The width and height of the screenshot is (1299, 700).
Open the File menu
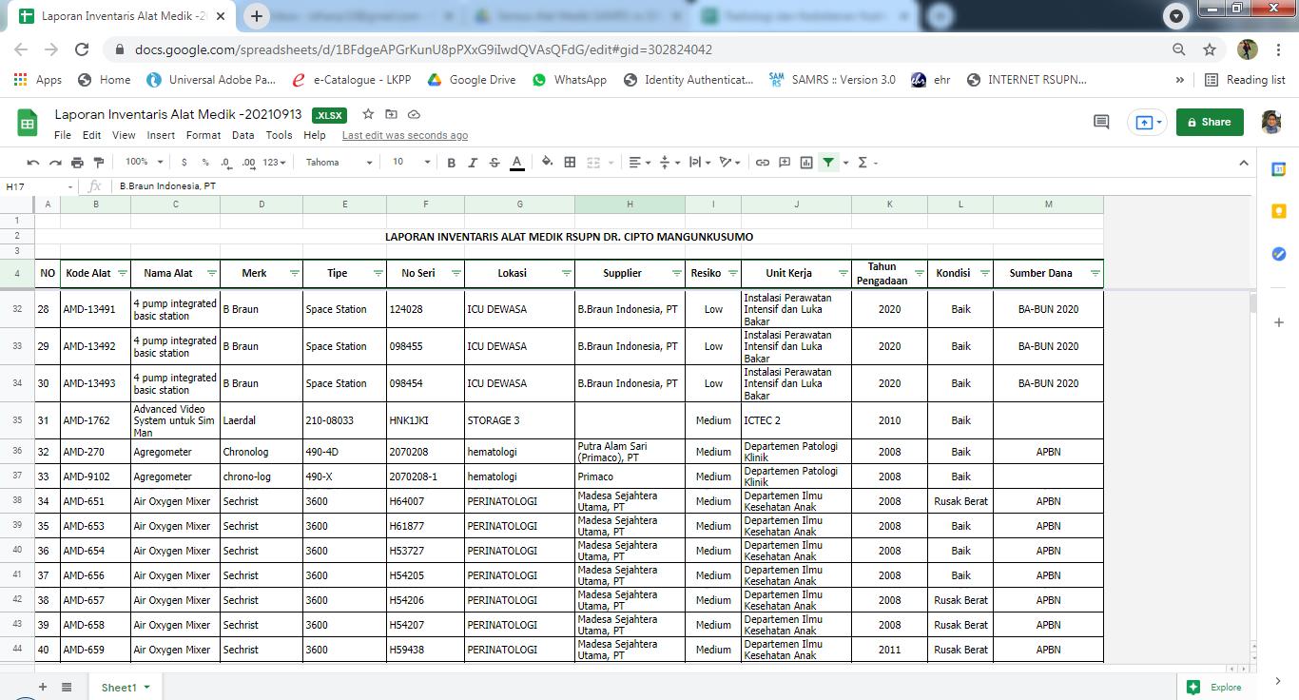[x=63, y=135]
